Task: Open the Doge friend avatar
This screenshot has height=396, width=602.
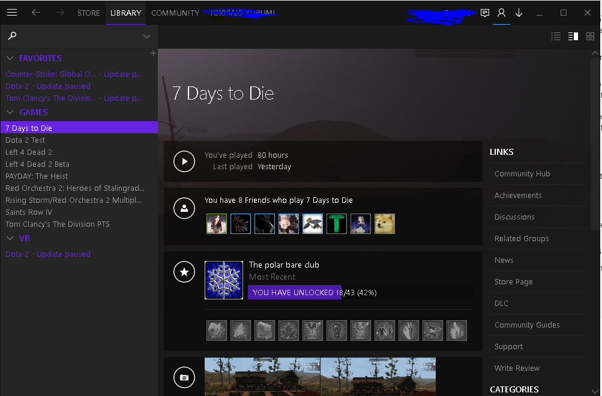Action: point(384,224)
